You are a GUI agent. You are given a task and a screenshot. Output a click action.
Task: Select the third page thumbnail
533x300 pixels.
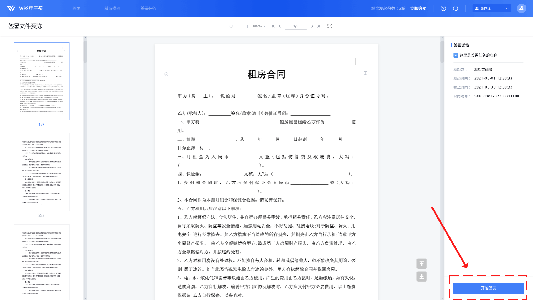(x=42, y=262)
